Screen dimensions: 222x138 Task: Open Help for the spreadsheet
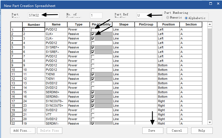pos(202,130)
